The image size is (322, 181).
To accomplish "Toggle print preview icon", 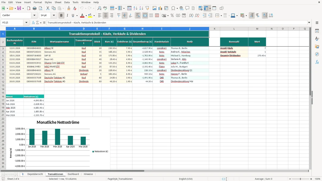I will (41, 8).
